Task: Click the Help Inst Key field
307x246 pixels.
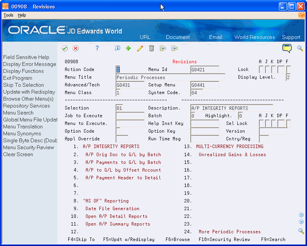Action: (205, 123)
